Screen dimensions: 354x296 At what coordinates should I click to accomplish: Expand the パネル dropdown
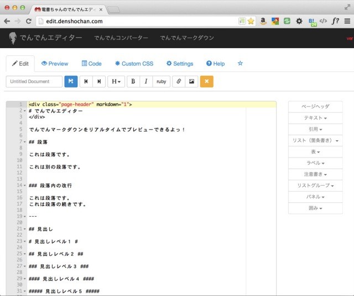tap(315, 197)
